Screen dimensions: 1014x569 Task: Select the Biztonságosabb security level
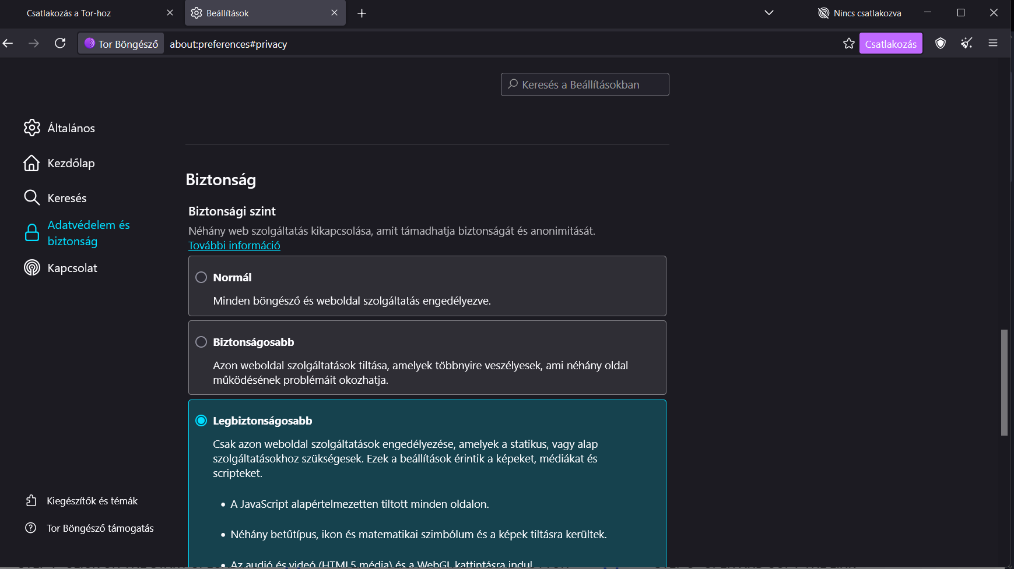[201, 342]
